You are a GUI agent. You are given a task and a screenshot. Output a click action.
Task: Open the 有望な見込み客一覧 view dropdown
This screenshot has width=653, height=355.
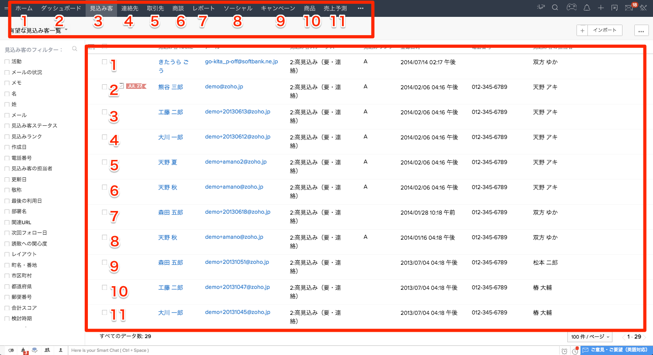tap(39, 30)
